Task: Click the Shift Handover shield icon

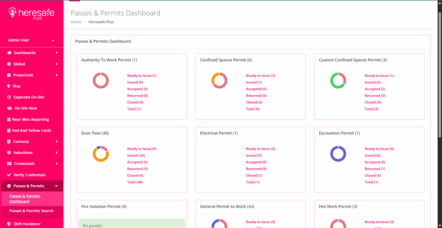Action: click(x=9, y=224)
